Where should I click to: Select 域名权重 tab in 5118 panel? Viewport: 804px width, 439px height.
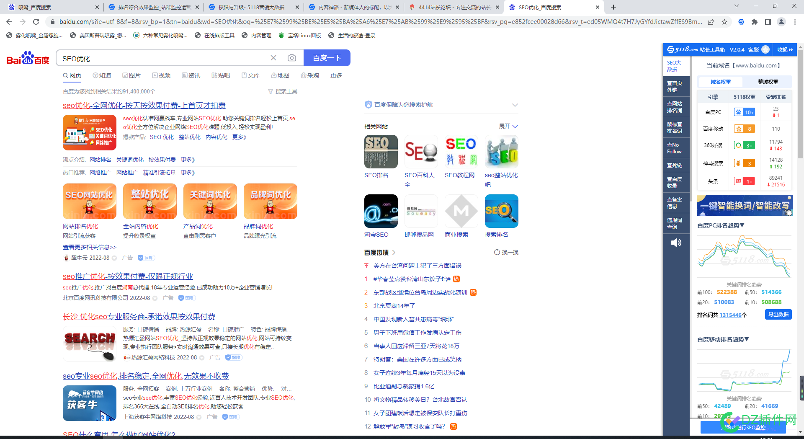(721, 82)
